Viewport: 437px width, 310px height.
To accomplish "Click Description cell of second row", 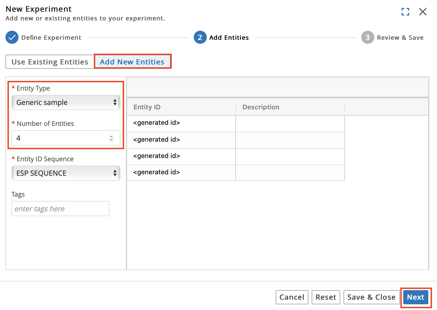I will tap(290, 140).
